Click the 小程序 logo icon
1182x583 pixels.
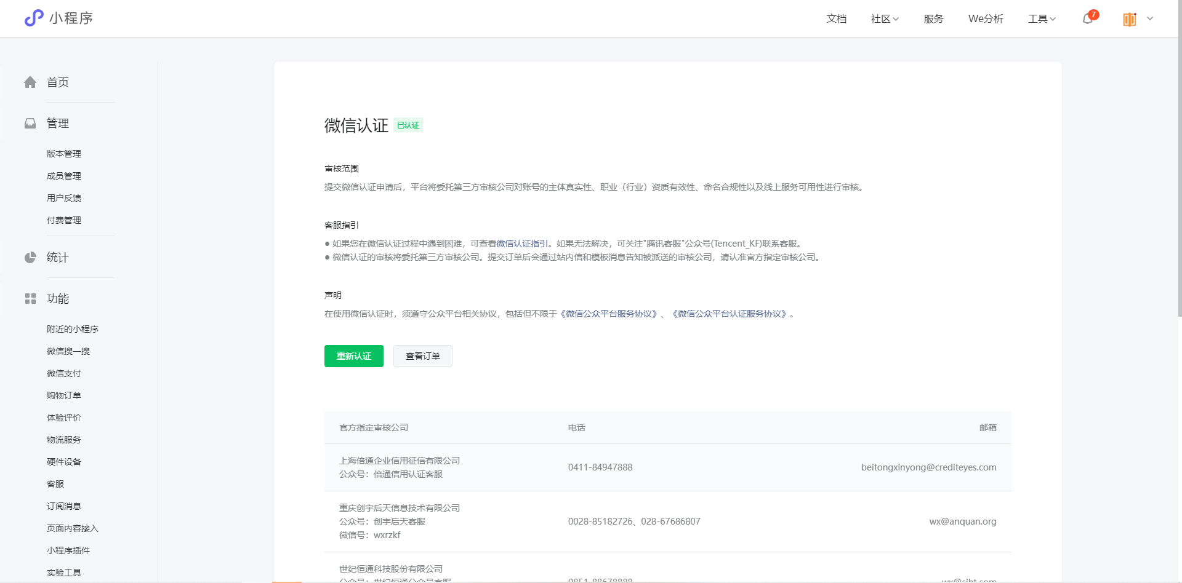[34, 18]
